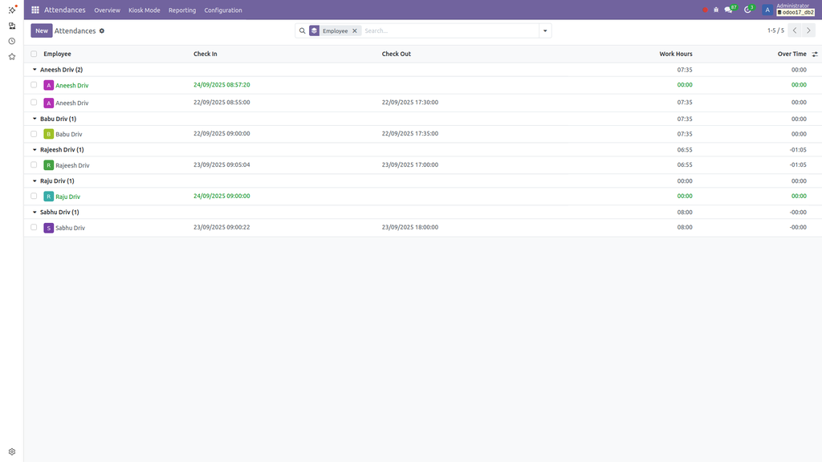Click the Administrator avatar
Screen dimensions: 822x462
(x=767, y=10)
